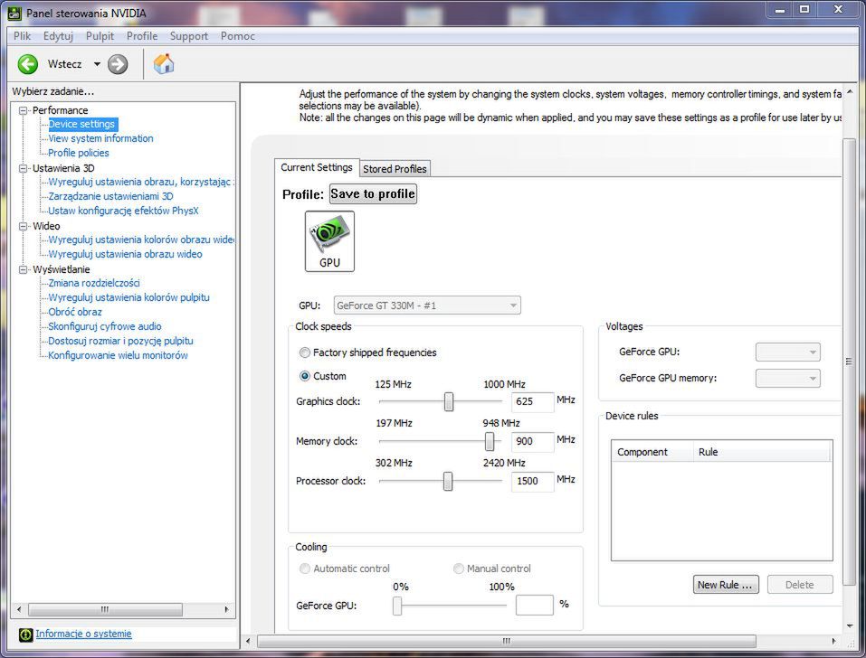This screenshot has height=658, width=866.
Task: Open Zmiana rozdzielczości tree item
Action: pos(94,283)
